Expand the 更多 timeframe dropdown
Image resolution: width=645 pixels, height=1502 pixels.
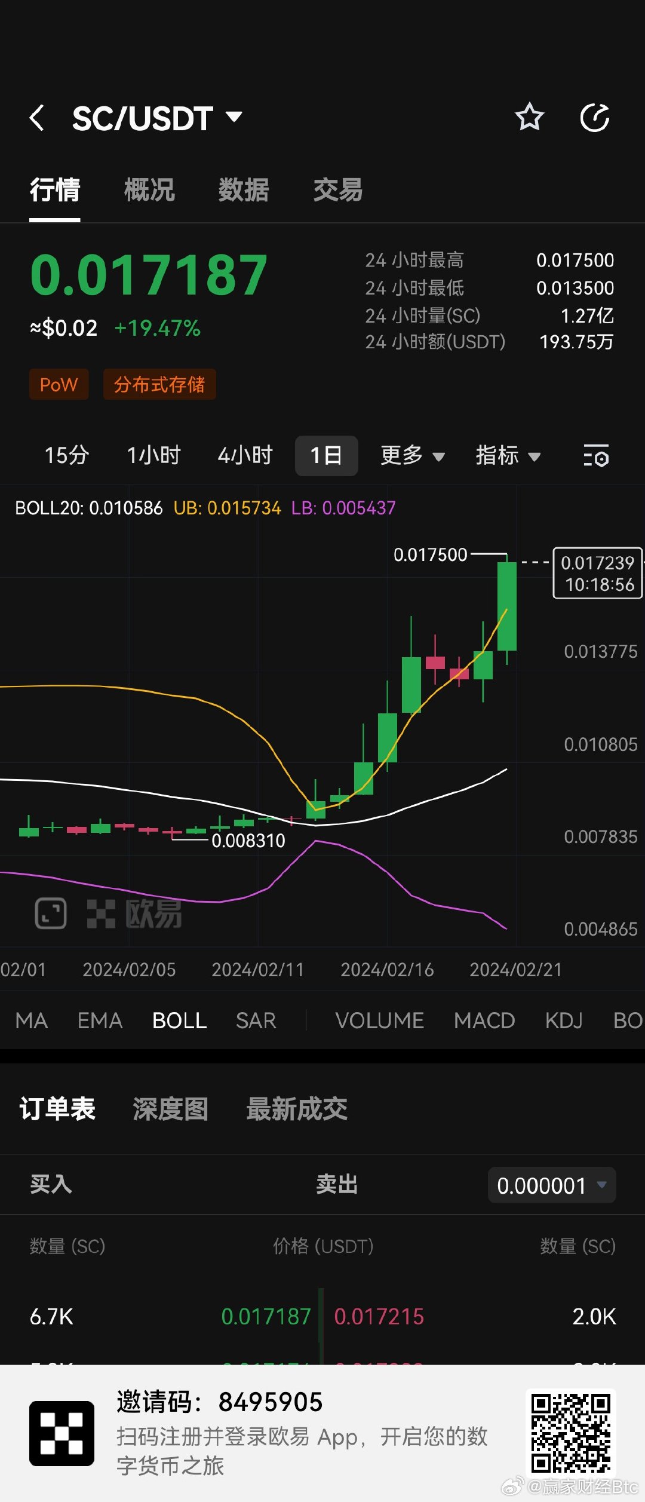pyautogui.click(x=413, y=456)
